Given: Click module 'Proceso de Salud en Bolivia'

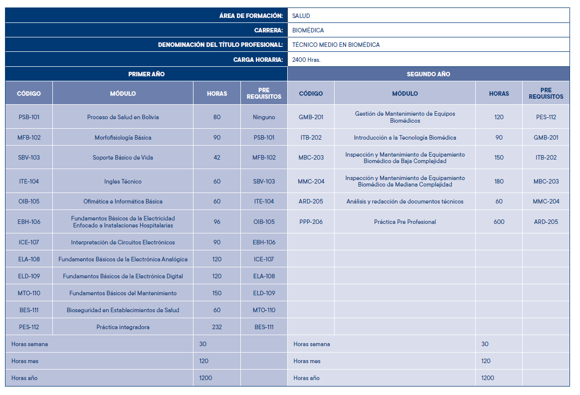Looking at the screenshot, I should (123, 117).
